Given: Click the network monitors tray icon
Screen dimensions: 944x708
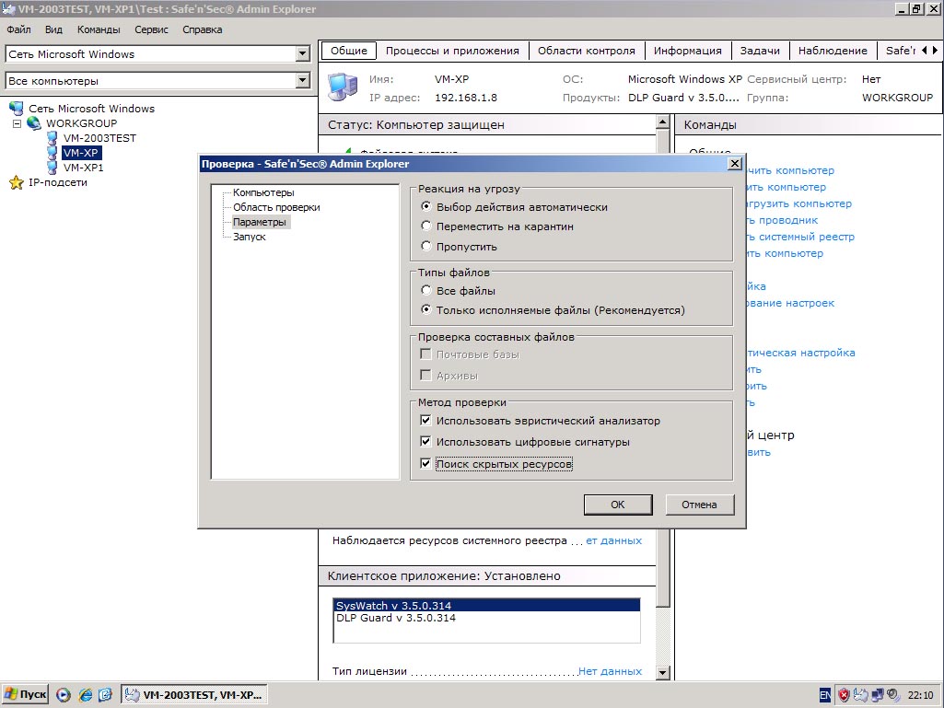Looking at the screenshot, I should [x=878, y=695].
